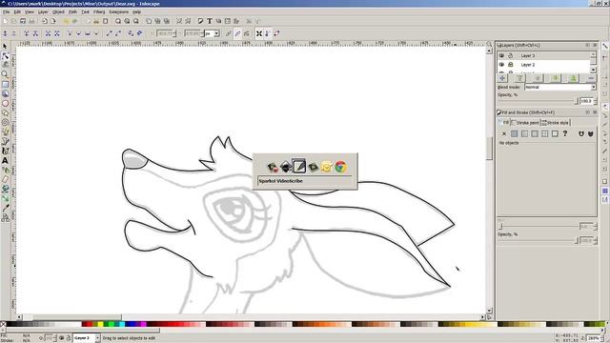Click add new layer plus button
The image size is (610, 343).
pyautogui.click(x=502, y=78)
